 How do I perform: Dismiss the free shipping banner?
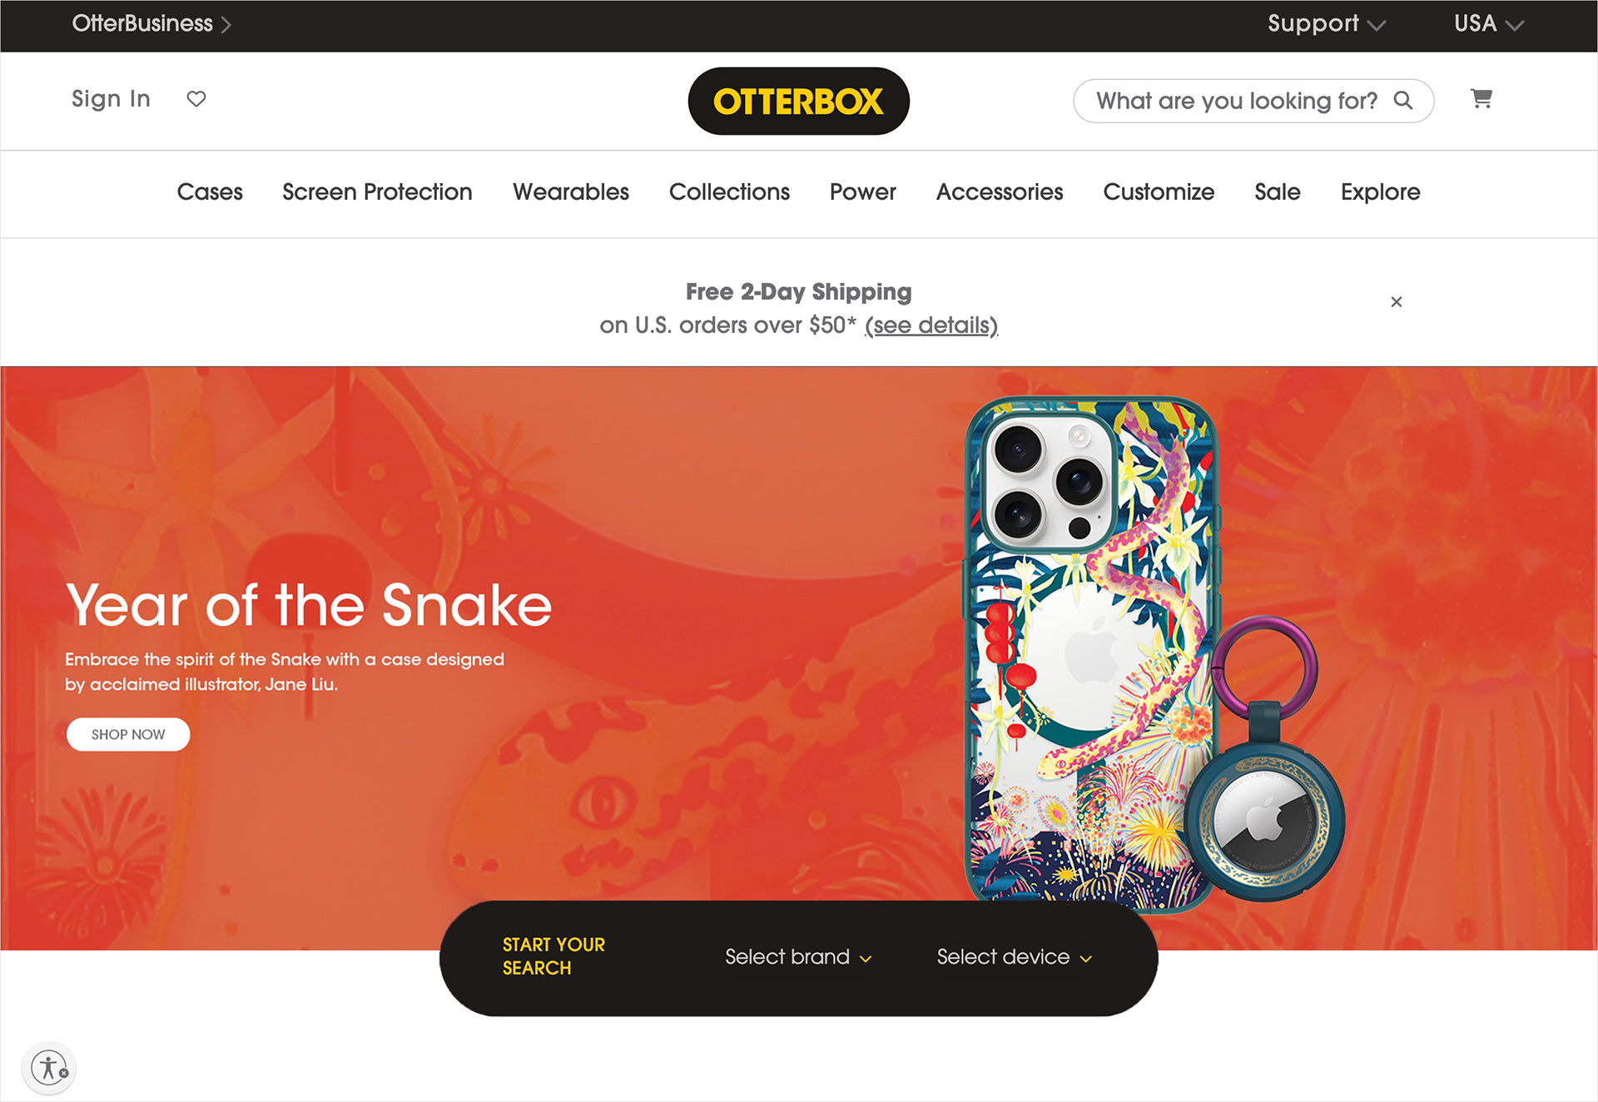coord(1397,302)
